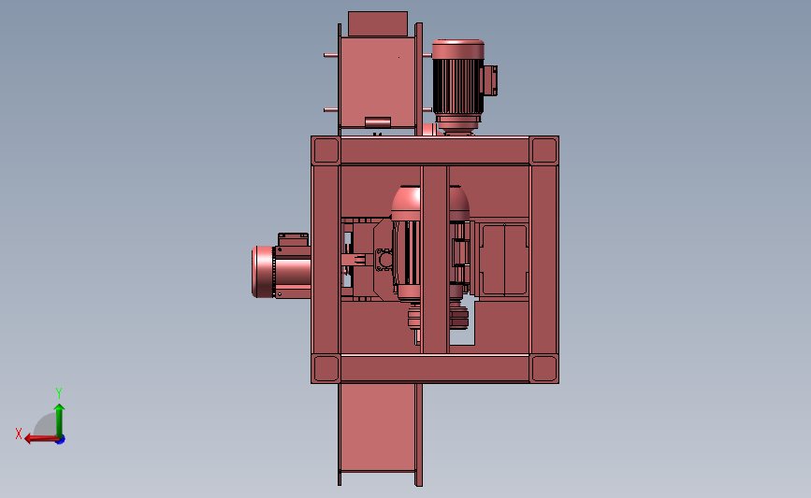The height and width of the screenshot is (498, 811).
Task: Click the blue Z axis dot of the triad
Action: (x=61, y=440)
